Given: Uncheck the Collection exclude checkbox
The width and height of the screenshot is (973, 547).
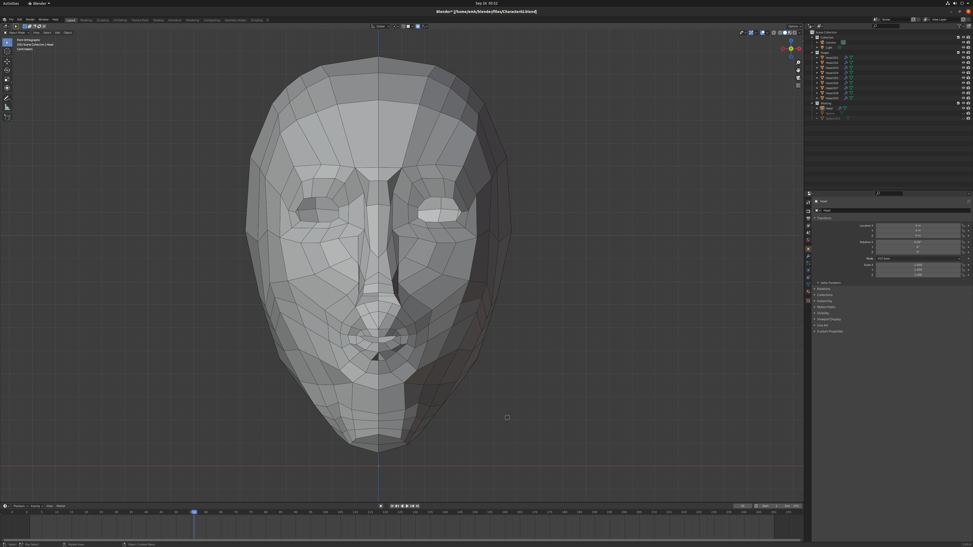Looking at the screenshot, I should tap(958, 37).
